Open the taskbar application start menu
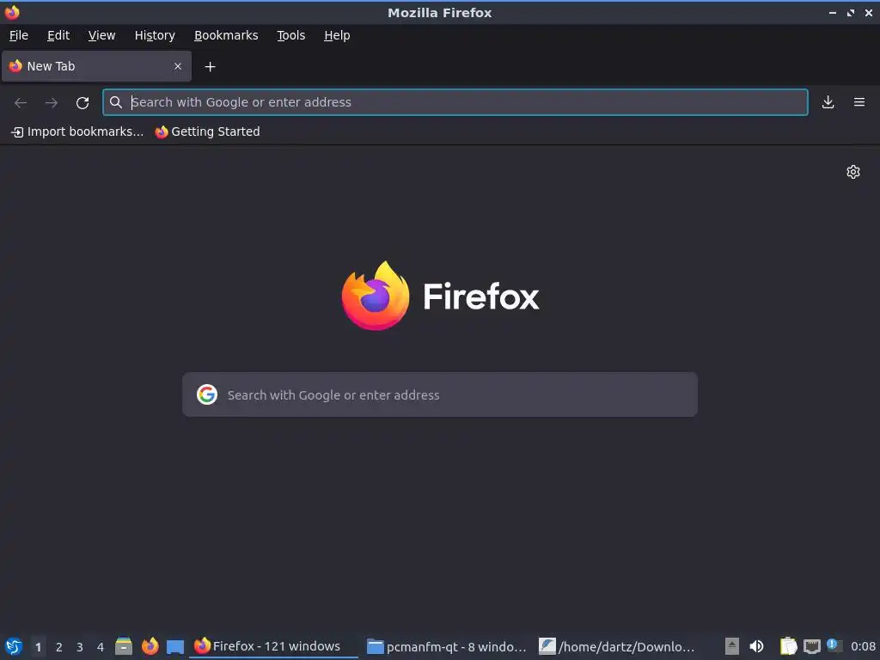The width and height of the screenshot is (880, 660). click(14, 646)
